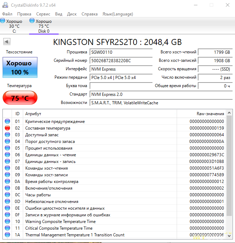Click the scroll up arrow of attribute list

[x=229, y=113]
